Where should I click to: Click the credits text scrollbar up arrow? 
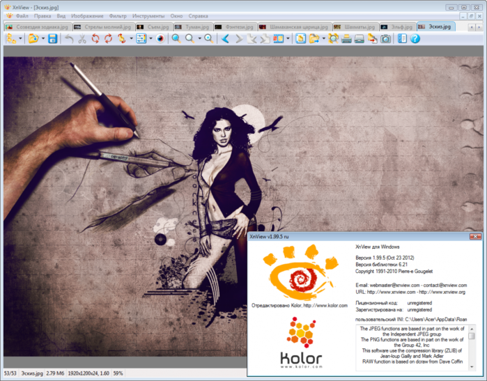(472, 329)
